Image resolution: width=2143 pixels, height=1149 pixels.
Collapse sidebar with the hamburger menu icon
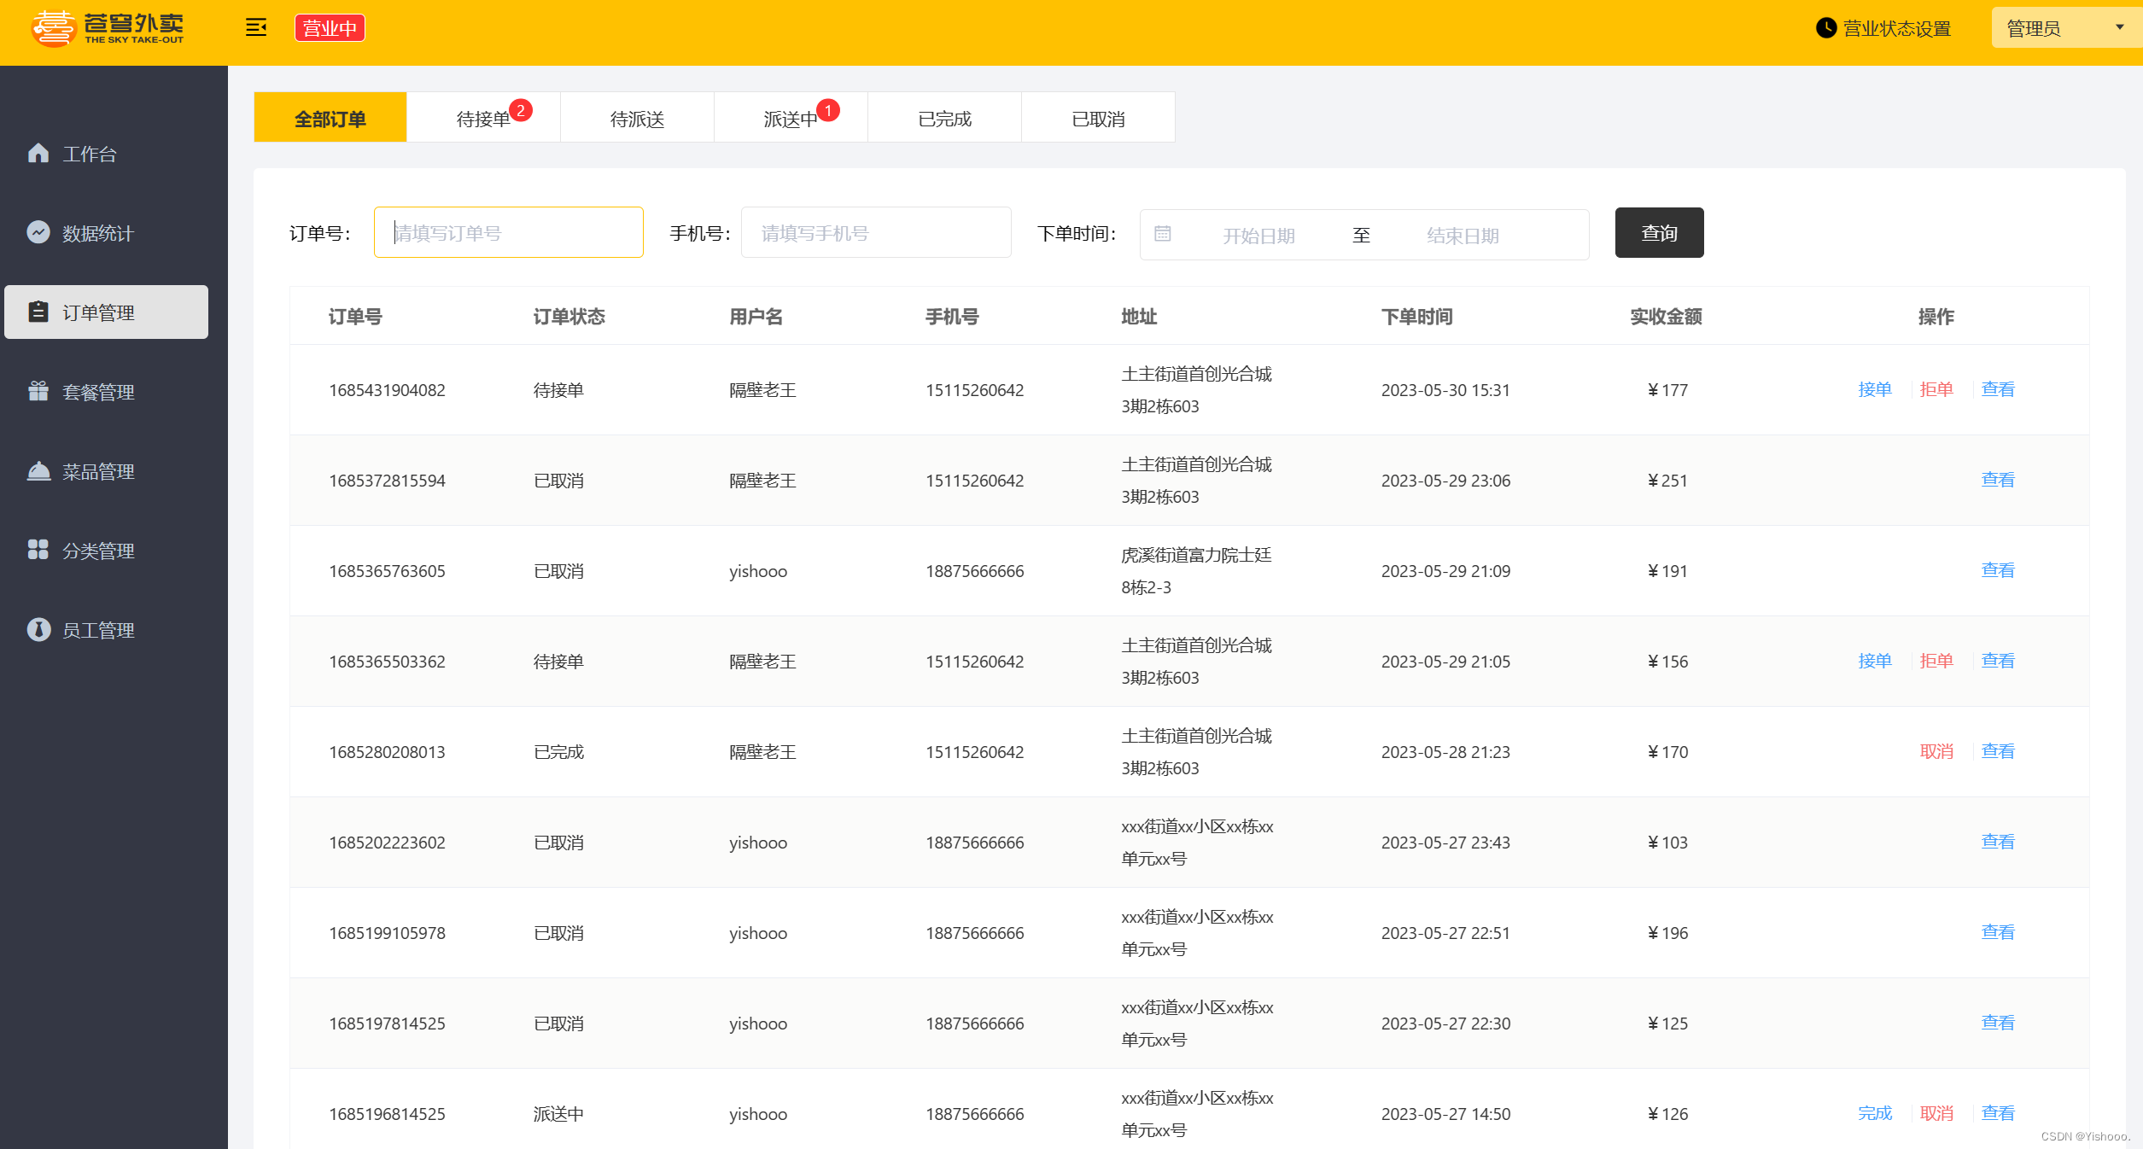pyautogui.click(x=256, y=28)
